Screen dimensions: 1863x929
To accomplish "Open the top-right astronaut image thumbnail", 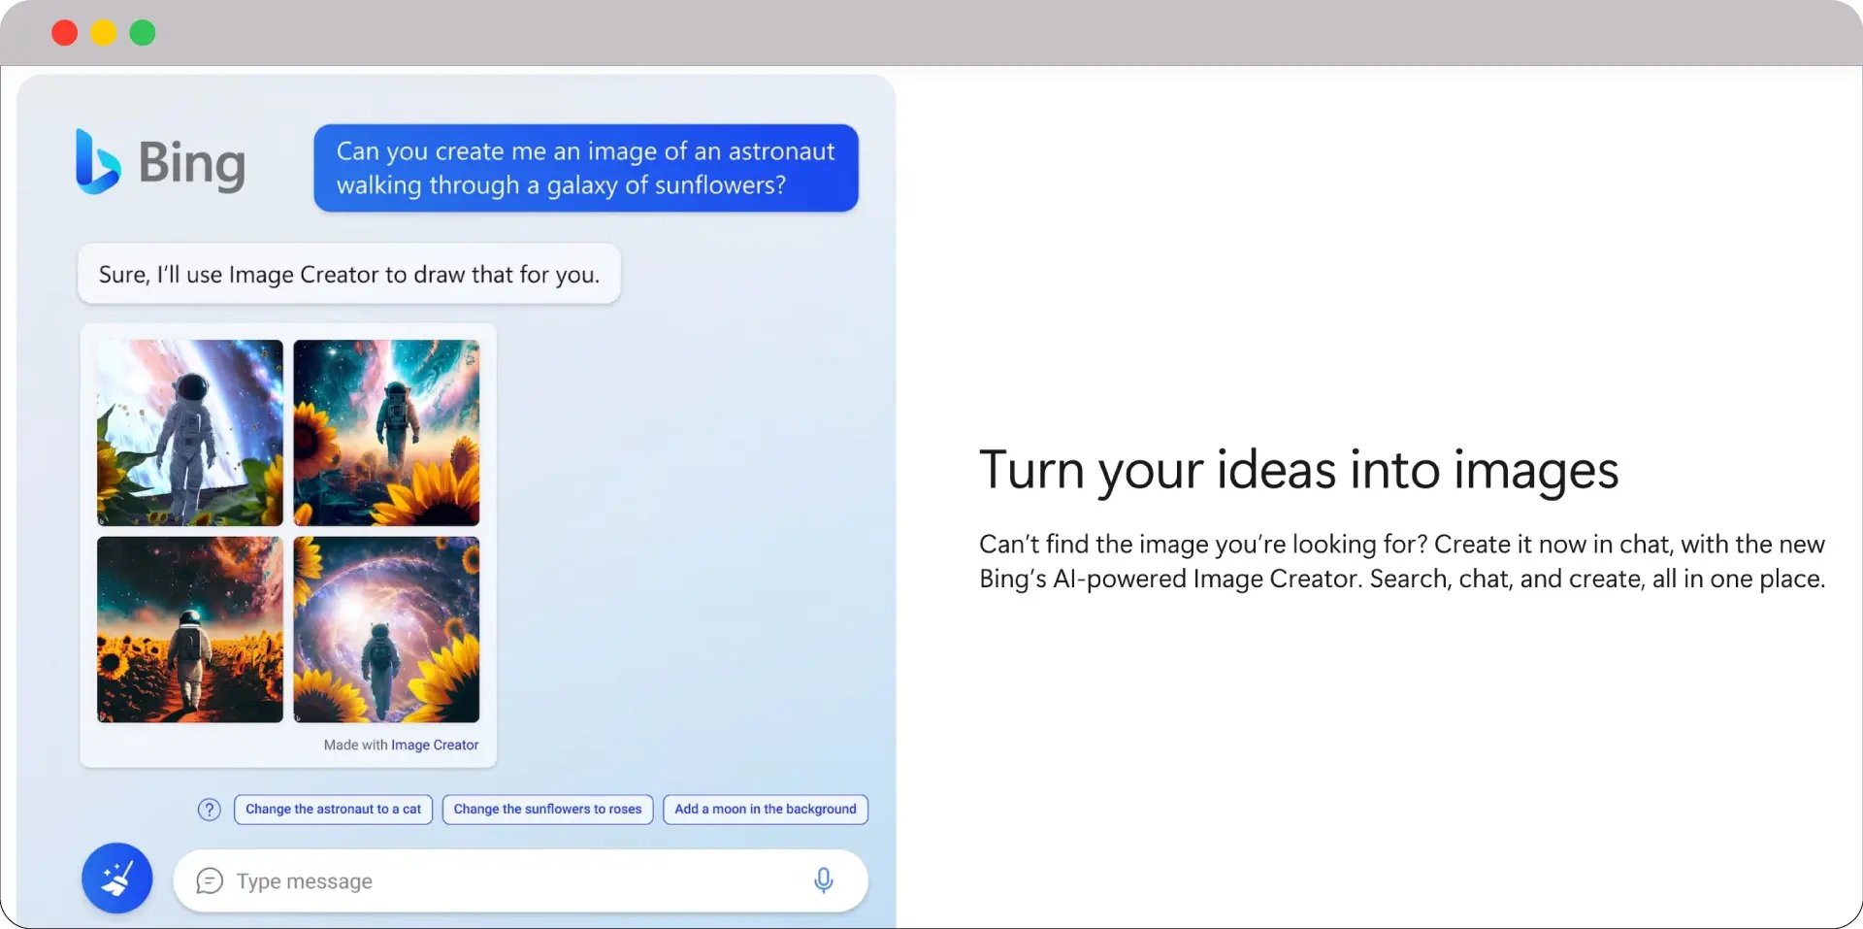I will coord(386,433).
